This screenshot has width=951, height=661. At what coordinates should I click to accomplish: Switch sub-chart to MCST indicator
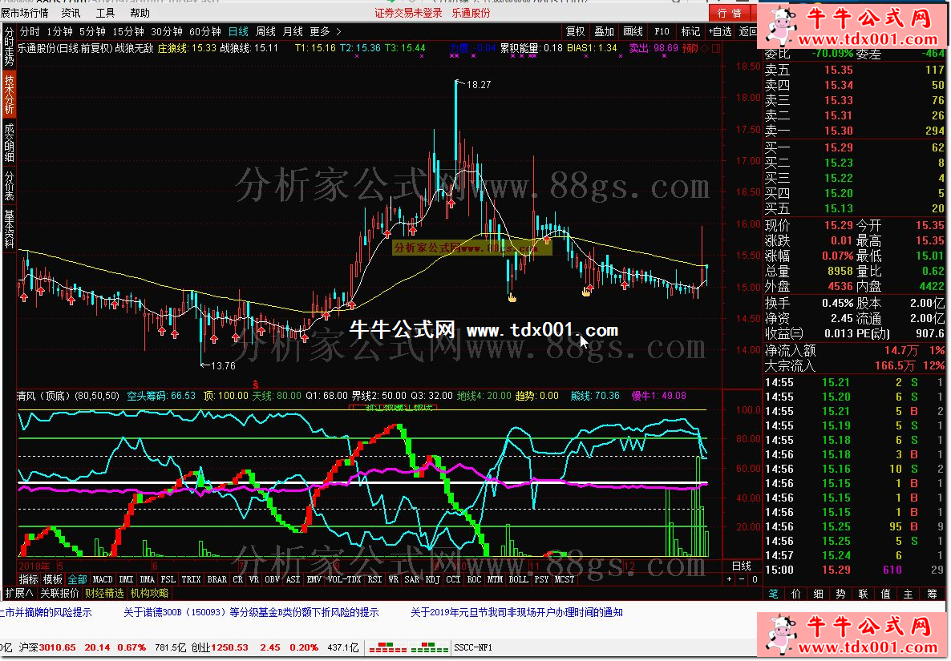(x=564, y=579)
